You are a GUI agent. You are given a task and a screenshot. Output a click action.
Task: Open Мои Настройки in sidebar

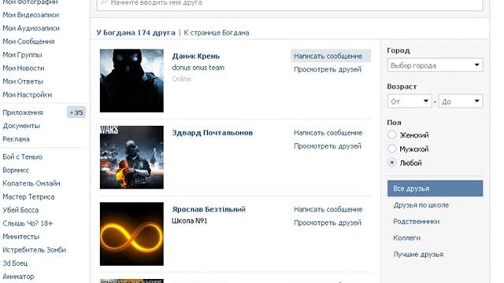coord(27,94)
